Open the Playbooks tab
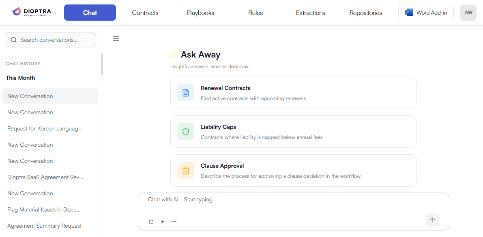The width and height of the screenshot is (483, 237). 200,13
